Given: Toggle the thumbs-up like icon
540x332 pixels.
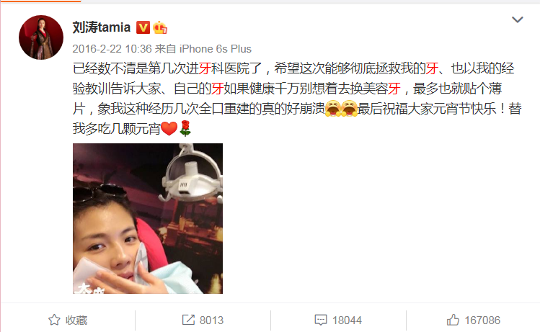Looking at the screenshot, I should click(453, 320).
